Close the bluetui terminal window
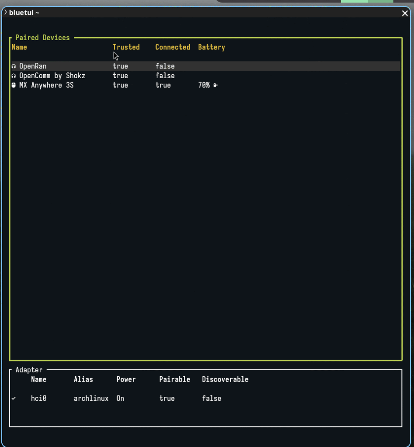 pos(405,13)
